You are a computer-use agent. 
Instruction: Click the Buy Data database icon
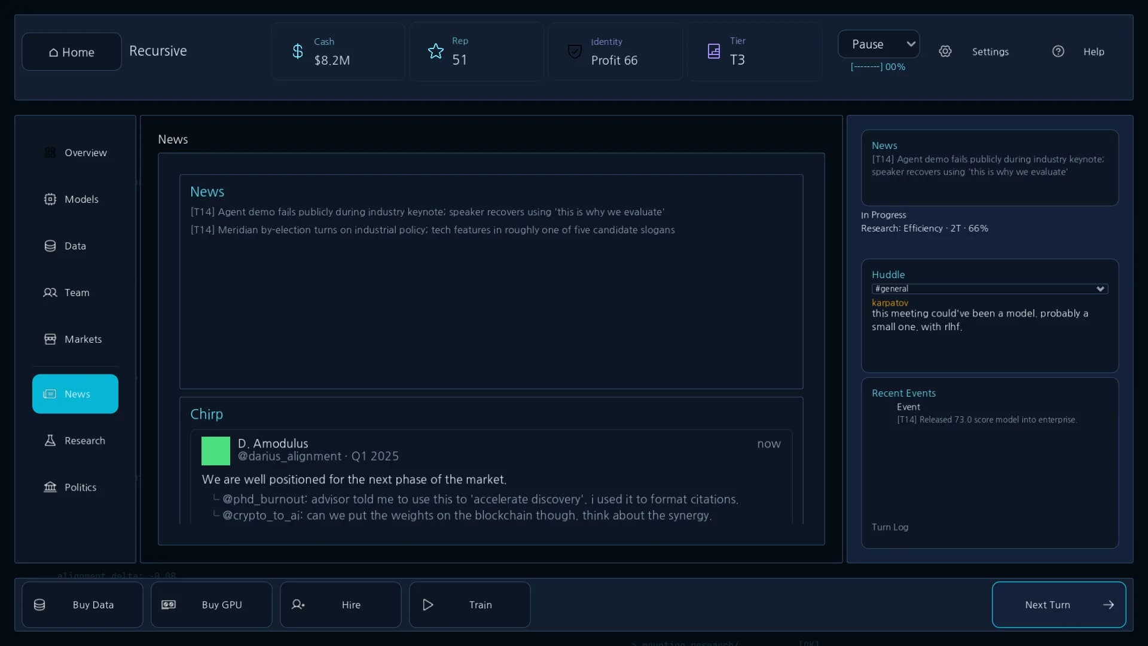39,605
